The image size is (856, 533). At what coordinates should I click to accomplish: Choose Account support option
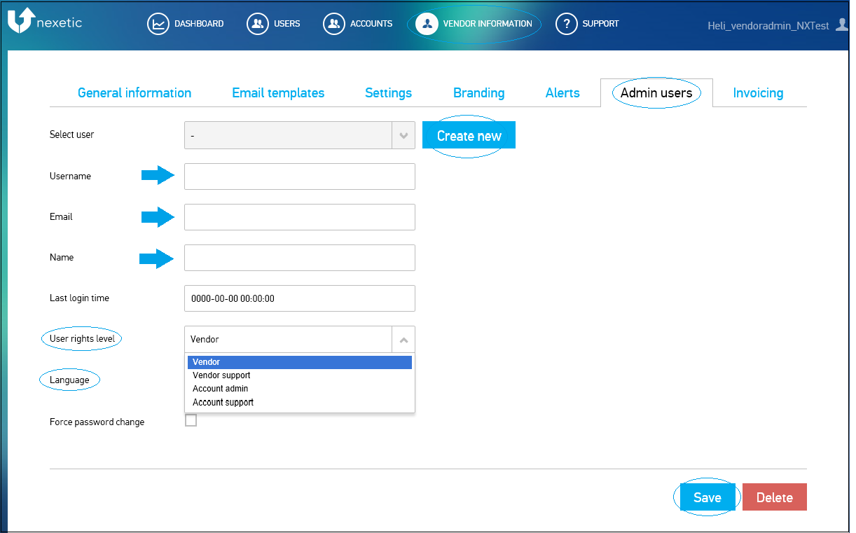pyautogui.click(x=299, y=402)
